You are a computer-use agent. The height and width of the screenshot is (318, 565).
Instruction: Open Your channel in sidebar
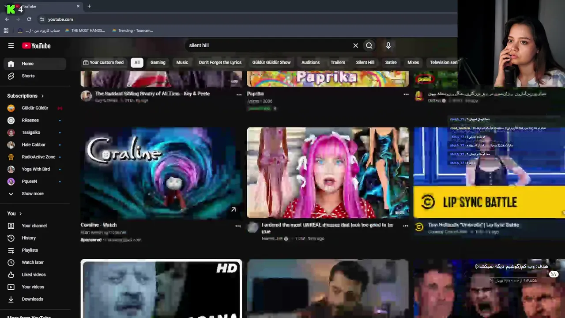[35, 226]
